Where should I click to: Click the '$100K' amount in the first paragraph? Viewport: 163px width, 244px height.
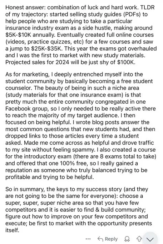126,62
